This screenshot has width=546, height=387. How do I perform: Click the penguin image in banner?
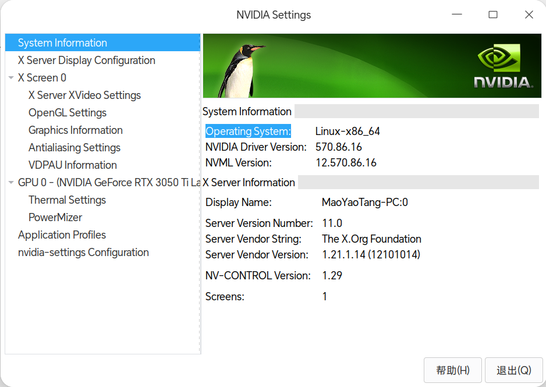[x=242, y=71]
